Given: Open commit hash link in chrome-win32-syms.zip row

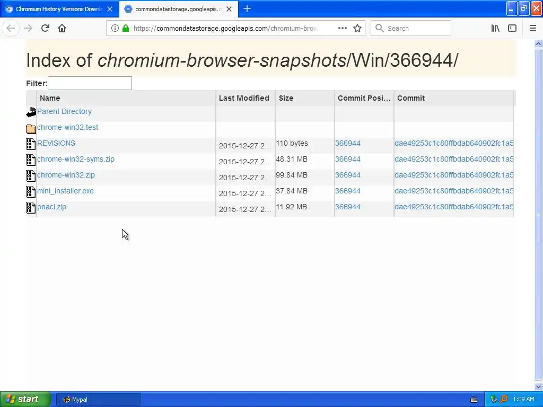Looking at the screenshot, I should pyautogui.click(x=454, y=159).
